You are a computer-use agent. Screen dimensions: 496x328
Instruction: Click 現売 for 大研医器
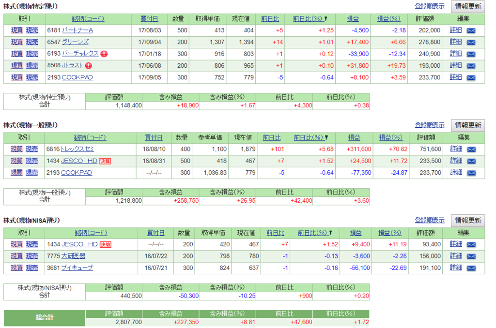(x=31, y=256)
